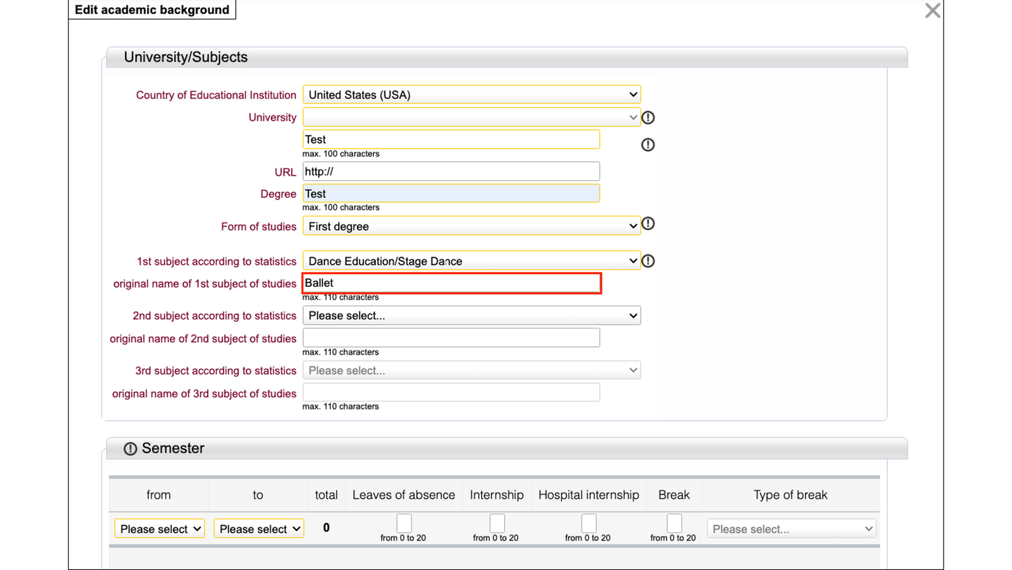The width and height of the screenshot is (1012, 570).
Task: Expand the University dropdown list
Action: [471, 118]
